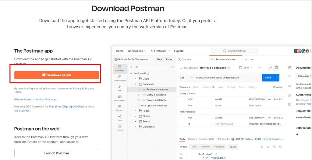Switch to the request Body tab
The height and width of the screenshot is (160, 312).
(x=220, y=87)
